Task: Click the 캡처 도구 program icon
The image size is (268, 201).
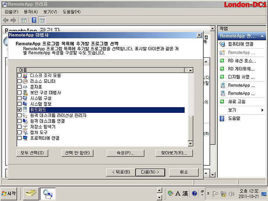Action: [x=25, y=133]
